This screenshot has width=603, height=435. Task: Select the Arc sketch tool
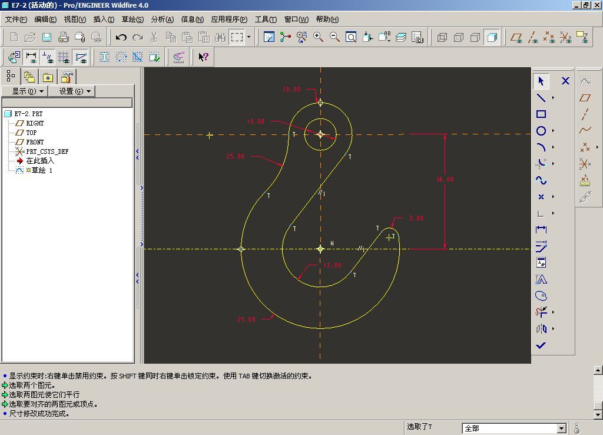click(x=541, y=147)
